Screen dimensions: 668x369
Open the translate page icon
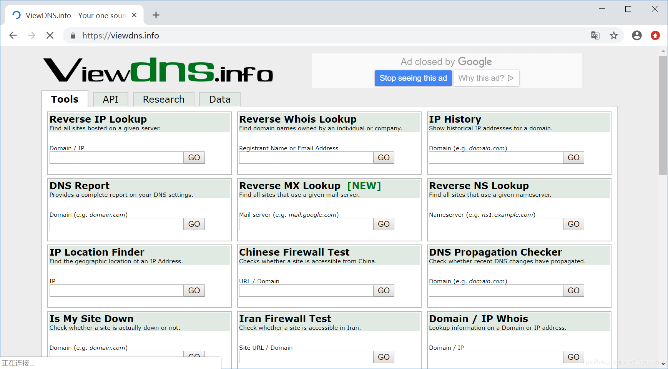point(595,35)
